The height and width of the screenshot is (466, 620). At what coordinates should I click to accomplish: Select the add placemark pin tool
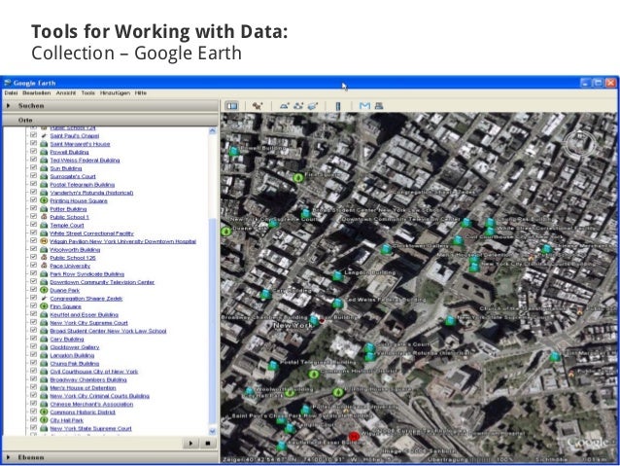(x=258, y=106)
